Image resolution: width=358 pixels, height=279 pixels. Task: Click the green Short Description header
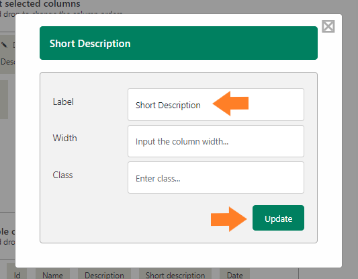(x=179, y=43)
